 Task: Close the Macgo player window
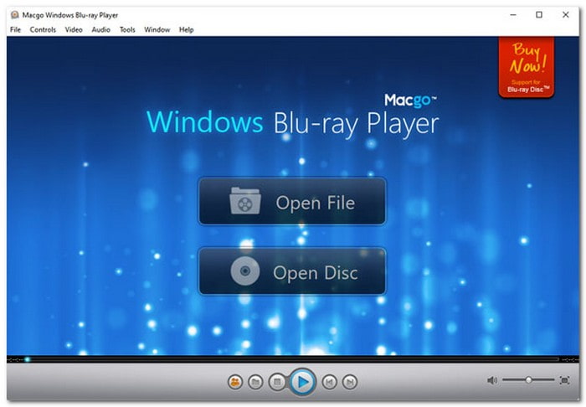pyautogui.click(x=565, y=15)
